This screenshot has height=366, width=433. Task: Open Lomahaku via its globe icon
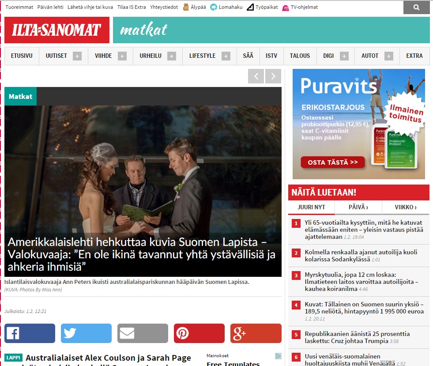click(214, 7)
